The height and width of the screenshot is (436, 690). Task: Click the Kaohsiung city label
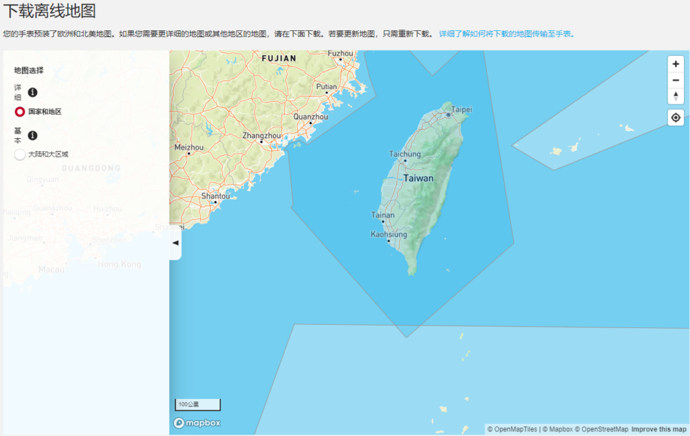pyautogui.click(x=389, y=235)
